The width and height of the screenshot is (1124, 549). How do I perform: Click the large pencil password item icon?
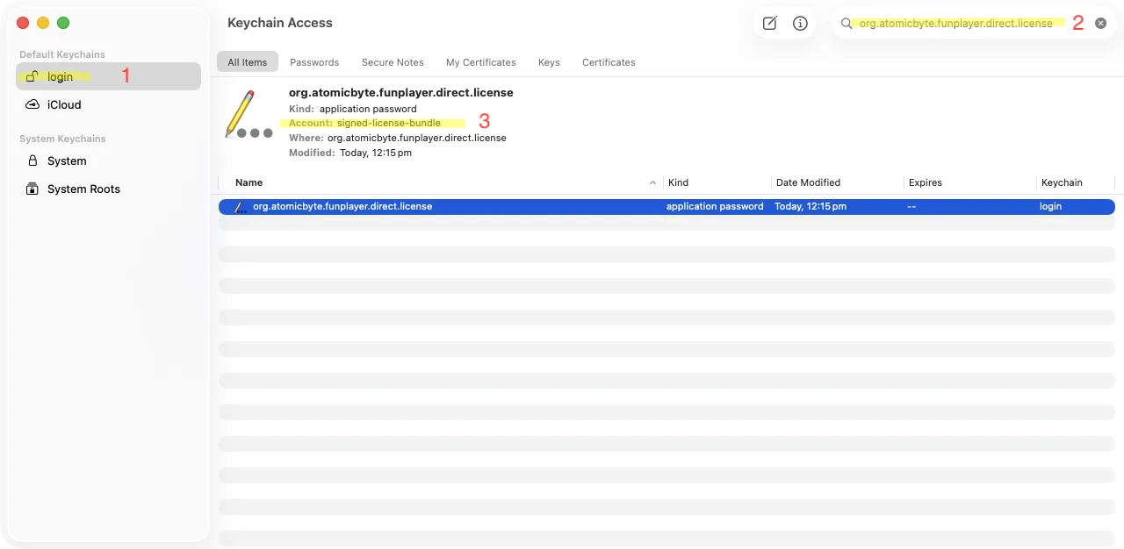(249, 114)
